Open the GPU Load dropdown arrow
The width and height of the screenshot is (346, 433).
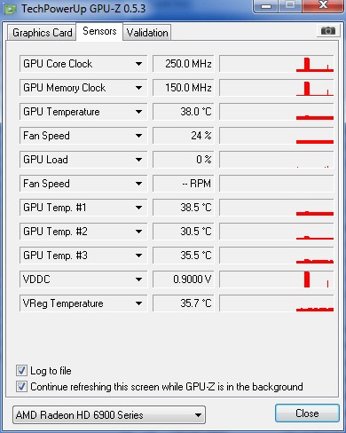138,160
